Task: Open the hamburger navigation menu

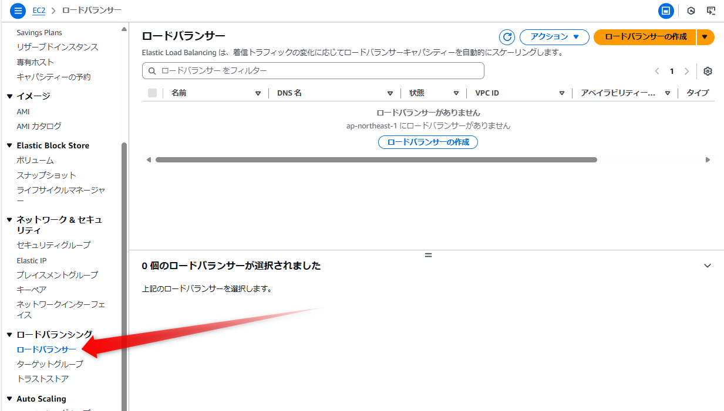Action: (18, 11)
